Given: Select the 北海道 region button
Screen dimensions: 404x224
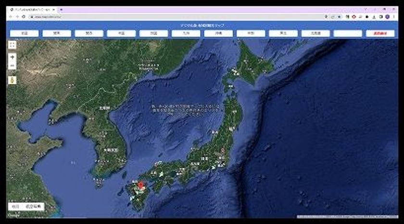Looking at the screenshot, I should [x=316, y=34].
